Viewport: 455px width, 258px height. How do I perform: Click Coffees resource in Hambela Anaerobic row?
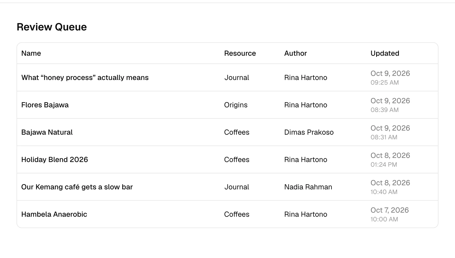click(237, 214)
